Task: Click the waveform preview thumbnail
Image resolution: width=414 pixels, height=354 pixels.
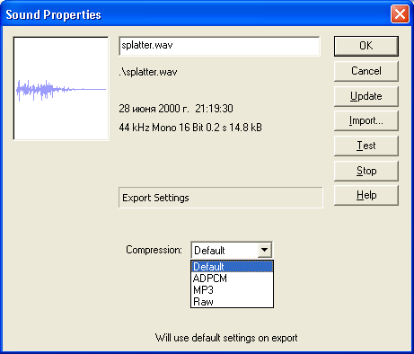Action: 61,88
